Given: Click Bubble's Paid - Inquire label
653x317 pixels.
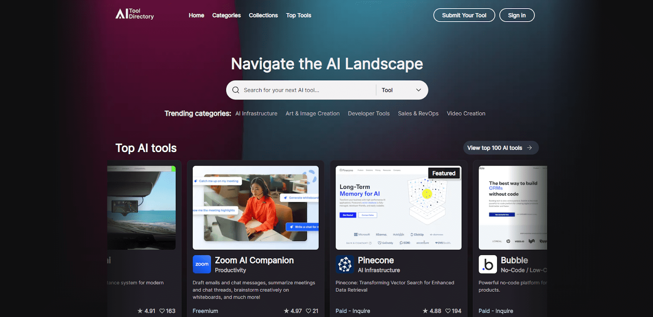Looking at the screenshot, I should pyautogui.click(x=496, y=311).
